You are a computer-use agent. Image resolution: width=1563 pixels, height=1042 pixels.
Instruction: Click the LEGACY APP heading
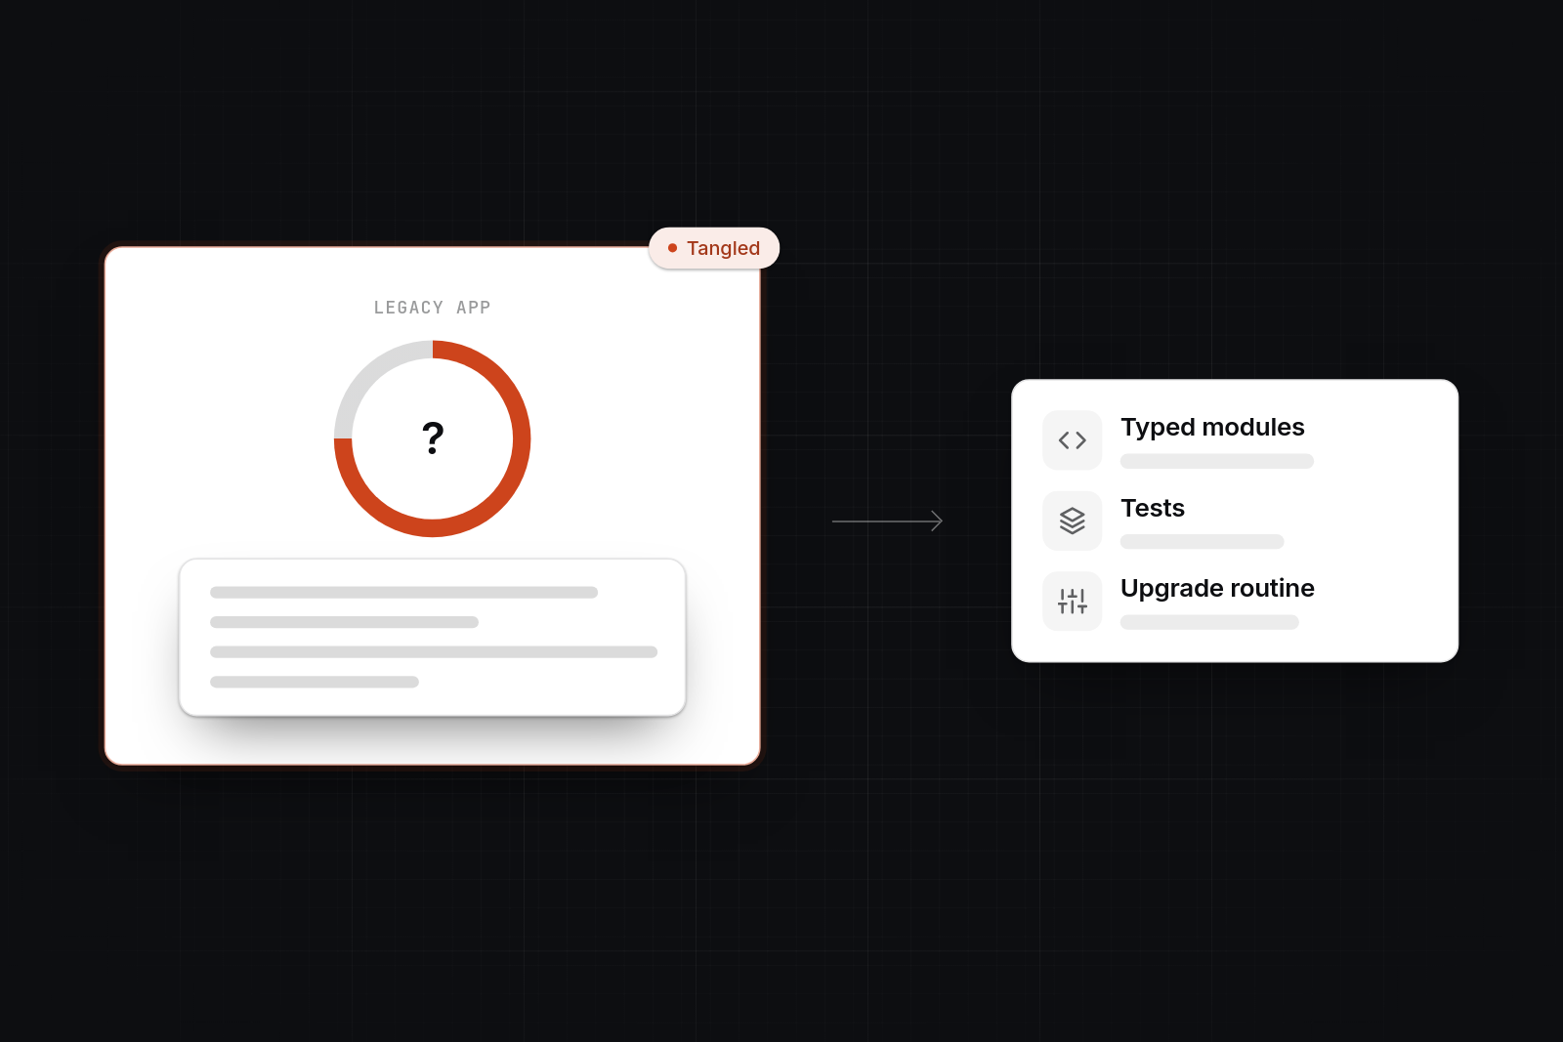(433, 308)
